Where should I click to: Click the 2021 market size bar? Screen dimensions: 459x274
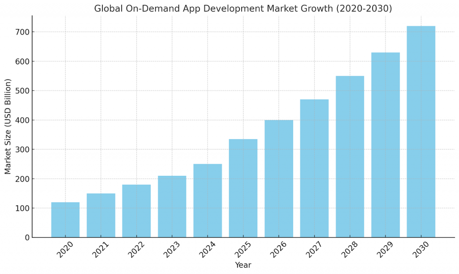101,215
